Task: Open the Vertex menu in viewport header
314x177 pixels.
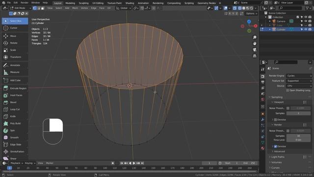Action: click(84, 8)
